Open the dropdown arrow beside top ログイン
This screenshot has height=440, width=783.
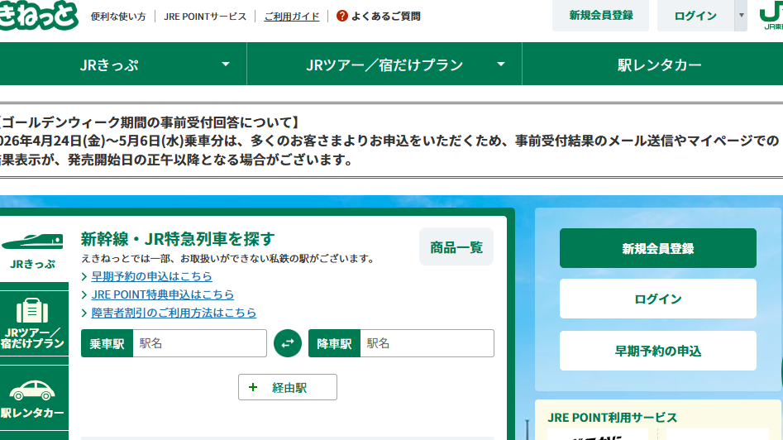(x=741, y=16)
